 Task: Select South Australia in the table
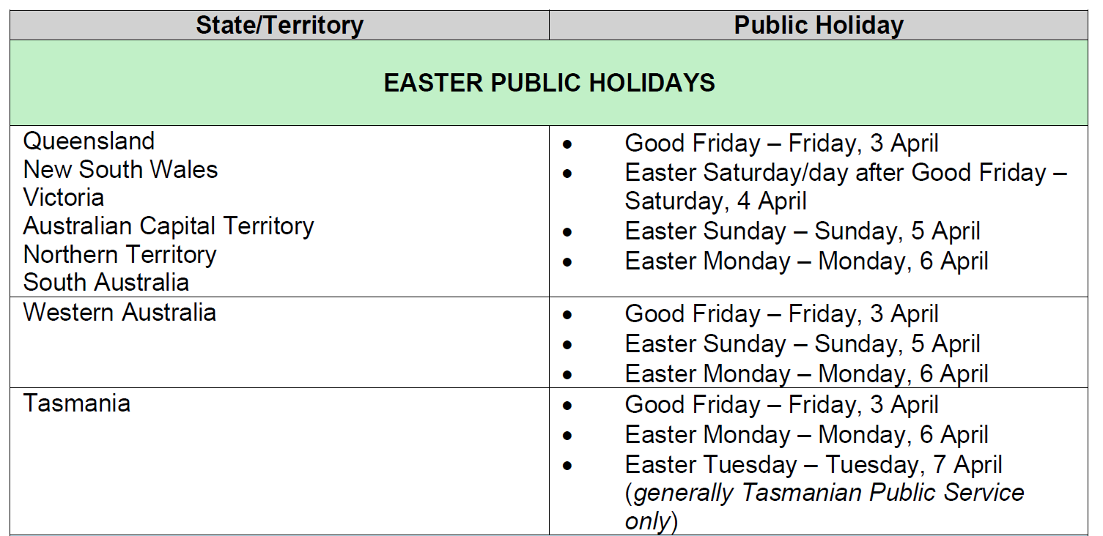point(106,282)
